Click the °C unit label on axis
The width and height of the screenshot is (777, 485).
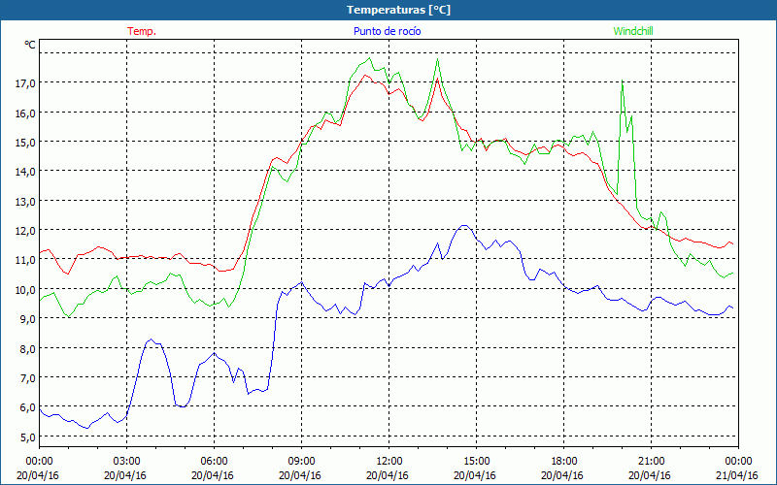(30, 45)
